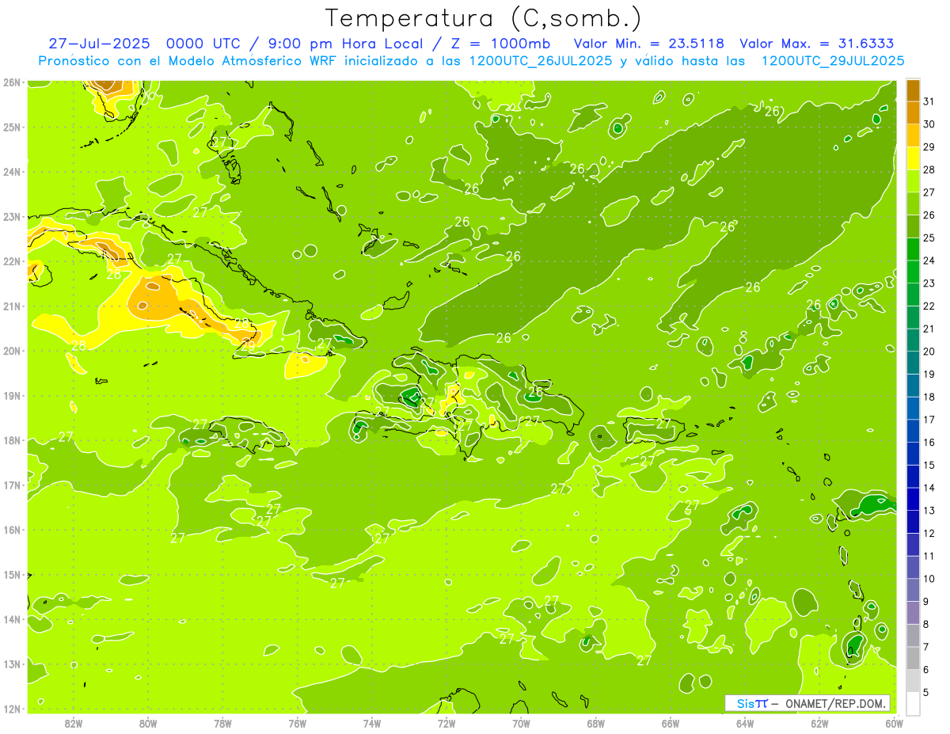Click the "20" label on the color legend
This screenshot has height=734, width=950.
(929, 352)
